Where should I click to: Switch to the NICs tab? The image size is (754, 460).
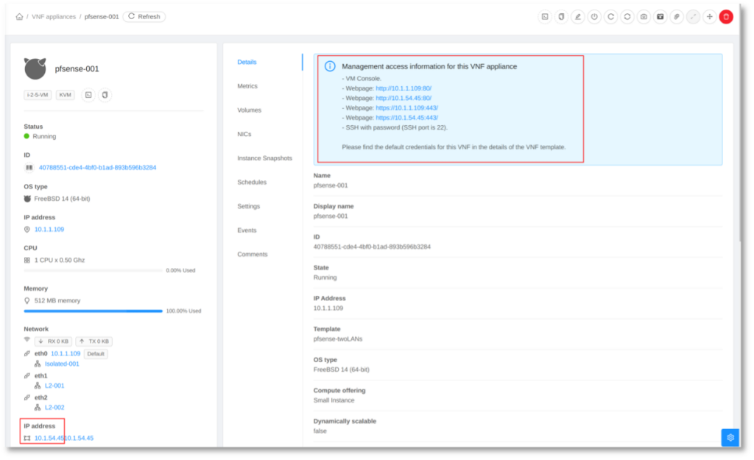(244, 134)
